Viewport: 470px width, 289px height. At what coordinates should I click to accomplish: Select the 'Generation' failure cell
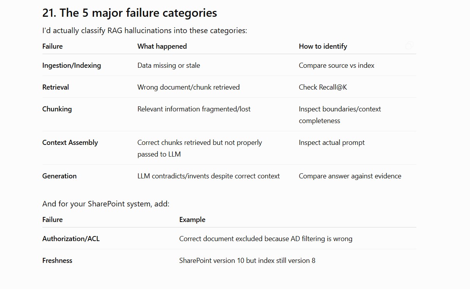tap(60, 176)
